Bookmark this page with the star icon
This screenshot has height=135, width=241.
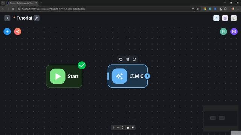click(198, 9)
